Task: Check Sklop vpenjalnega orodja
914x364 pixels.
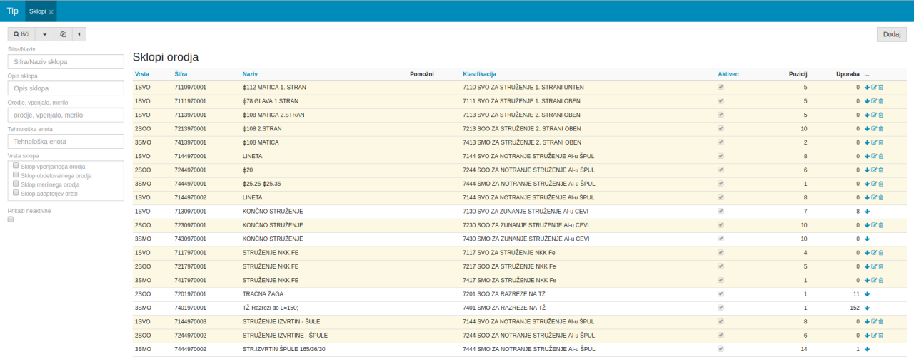Action: coord(16,166)
